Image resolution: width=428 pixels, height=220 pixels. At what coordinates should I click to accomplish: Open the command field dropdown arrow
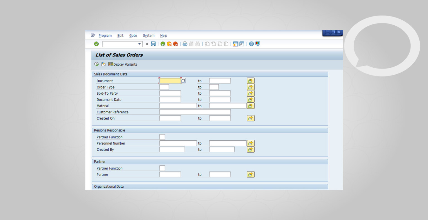139,44
